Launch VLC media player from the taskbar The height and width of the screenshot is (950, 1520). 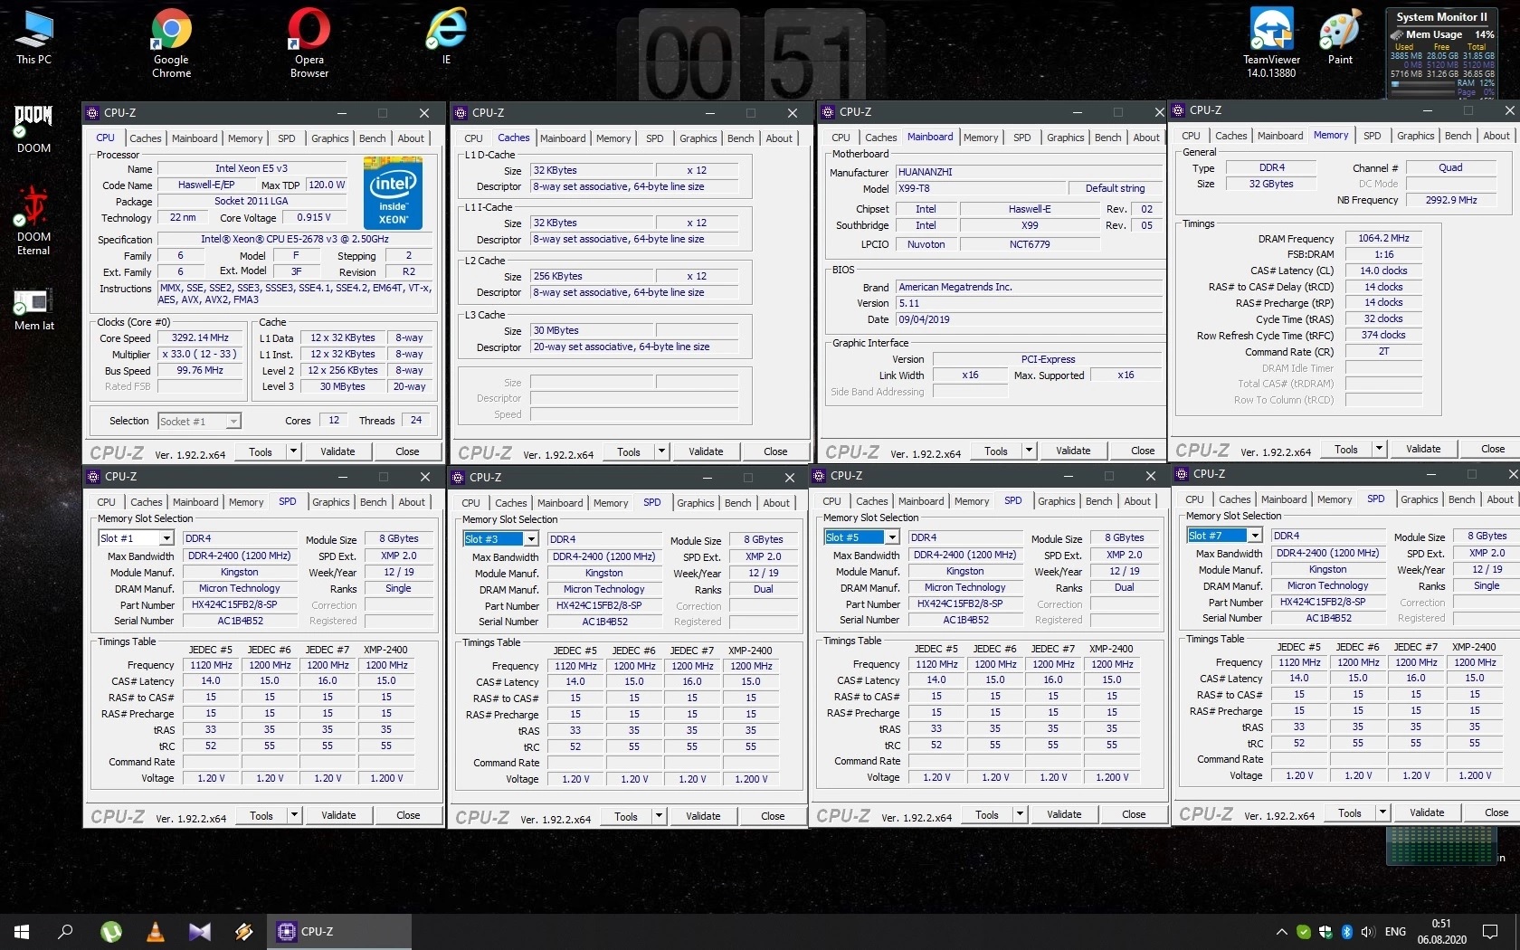pos(156,931)
